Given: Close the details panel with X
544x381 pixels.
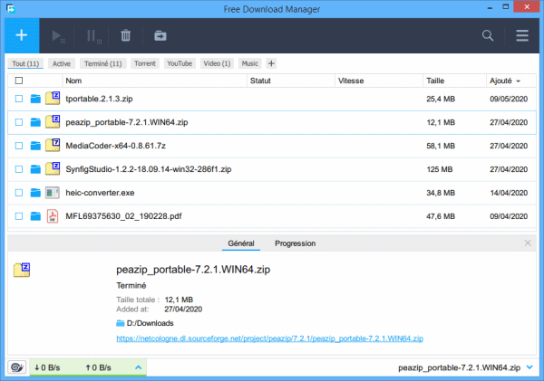Looking at the screenshot, I should click(x=528, y=243).
